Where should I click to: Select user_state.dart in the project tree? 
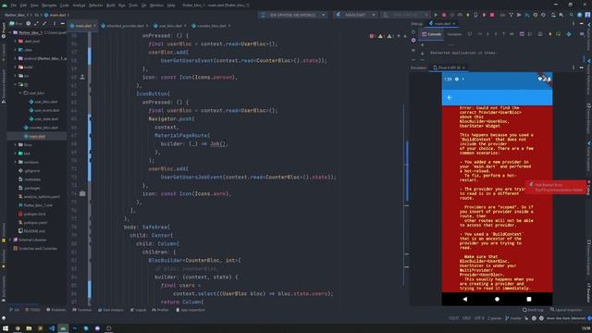pyautogui.click(x=45, y=119)
